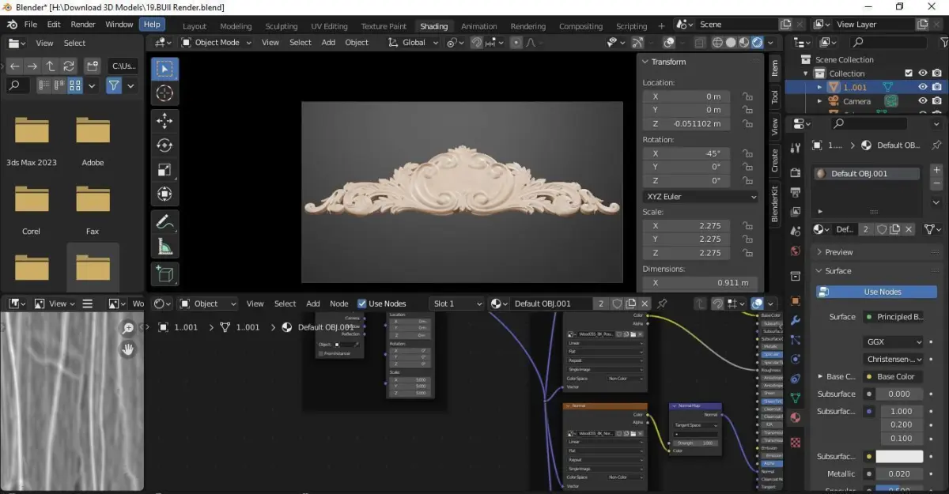Choose the Add Cube tool
949x494 pixels.
coord(164,273)
